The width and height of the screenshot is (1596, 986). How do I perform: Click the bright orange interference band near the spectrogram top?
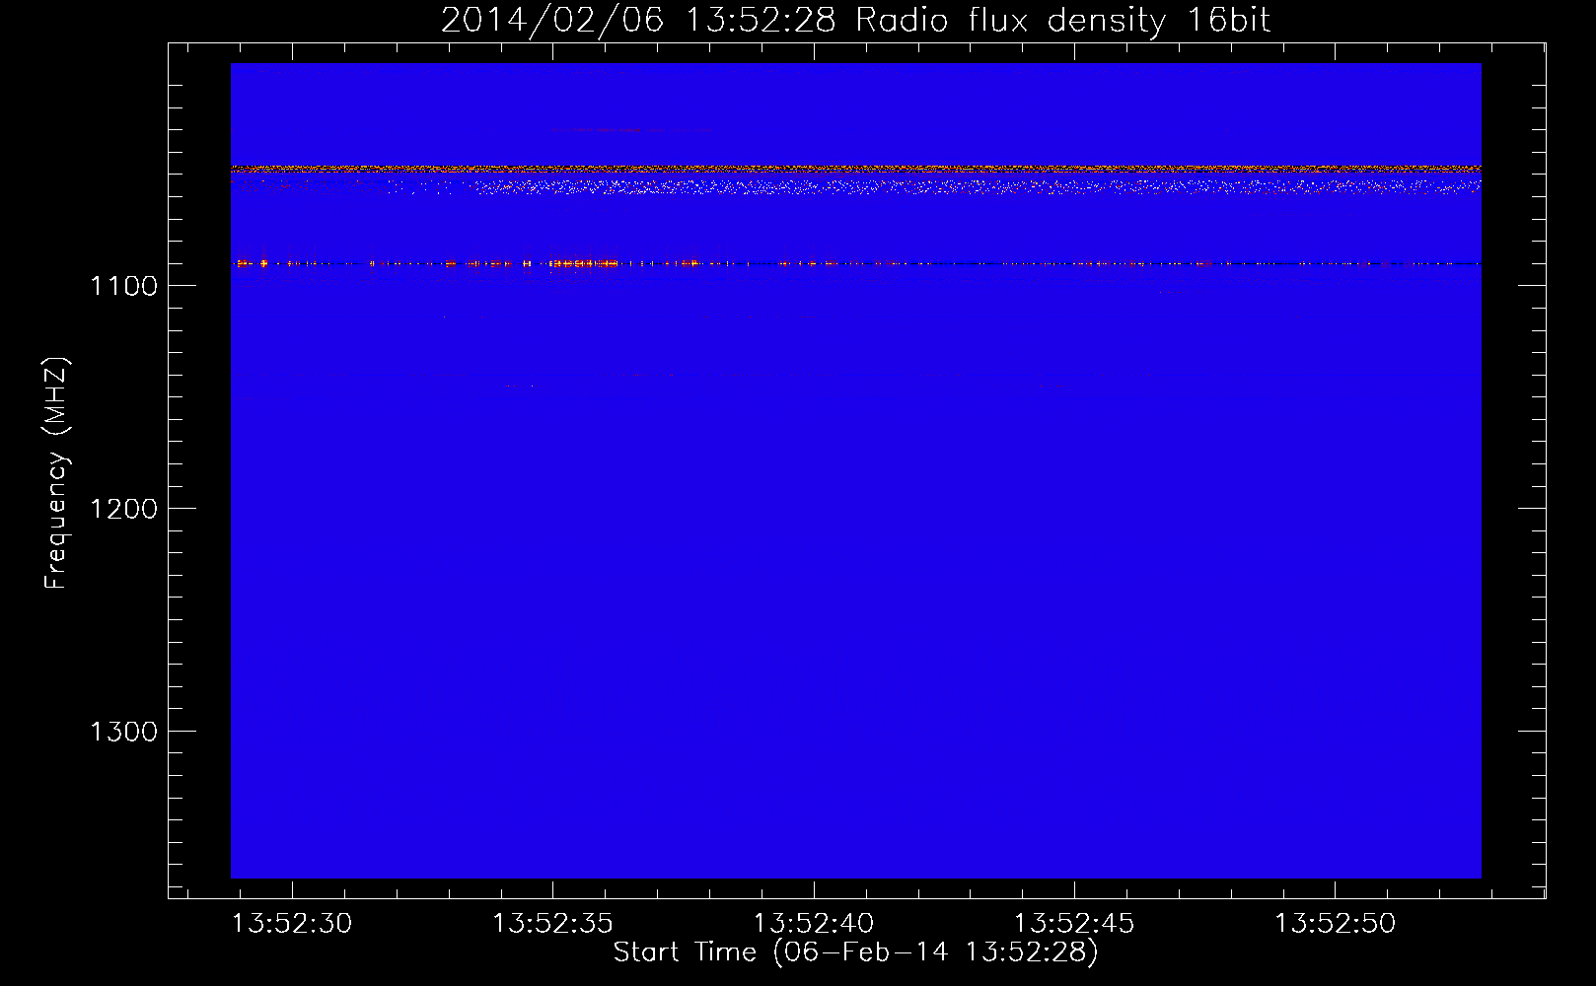pos(855,169)
